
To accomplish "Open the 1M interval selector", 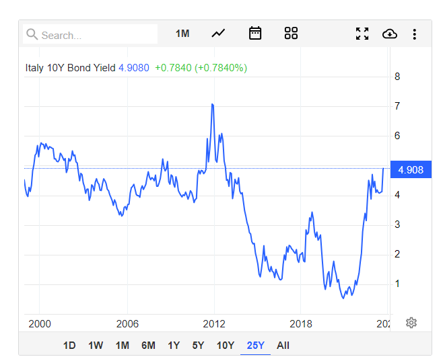I will point(182,34).
